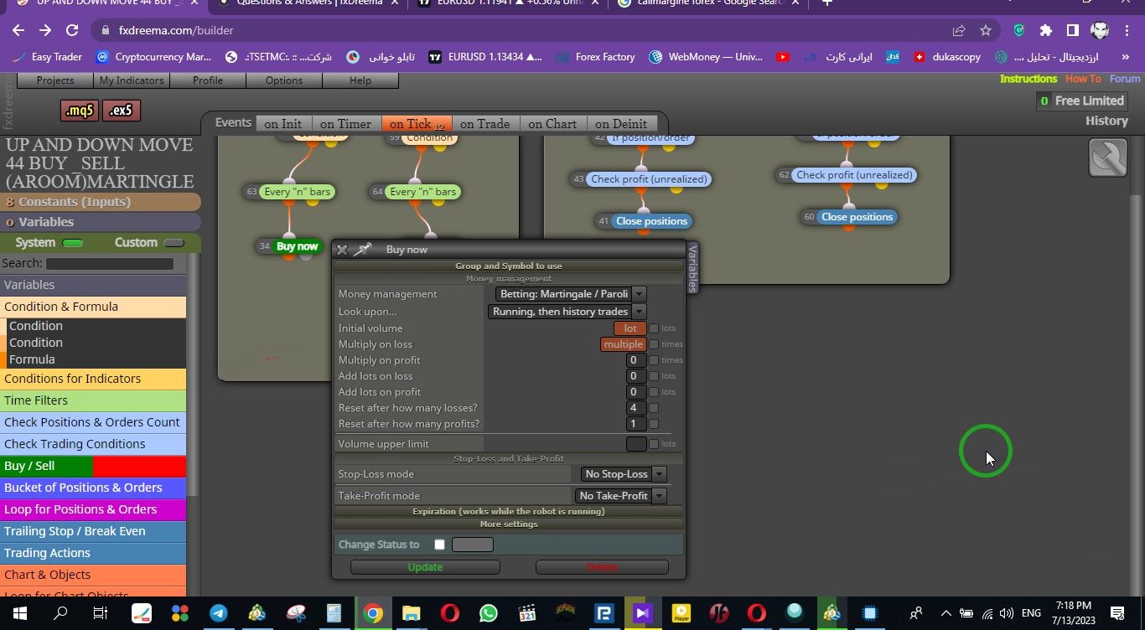The width and height of the screenshot is (1145, 630).
Task: Toggle the browser side panel
Action: [1072, 30]
